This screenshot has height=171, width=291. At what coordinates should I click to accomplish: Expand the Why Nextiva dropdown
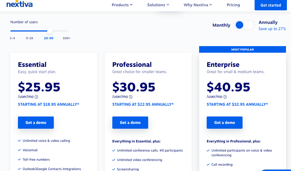198,5
